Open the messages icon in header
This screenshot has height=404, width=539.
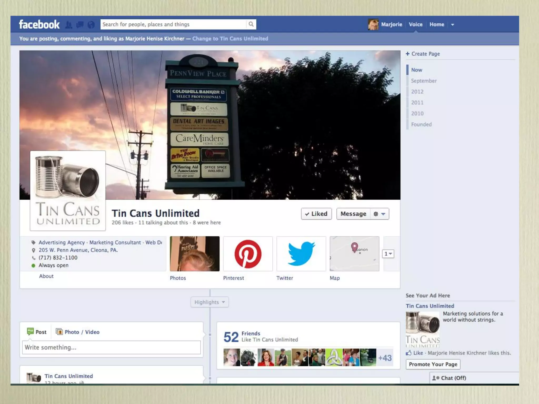pos(80,25)
